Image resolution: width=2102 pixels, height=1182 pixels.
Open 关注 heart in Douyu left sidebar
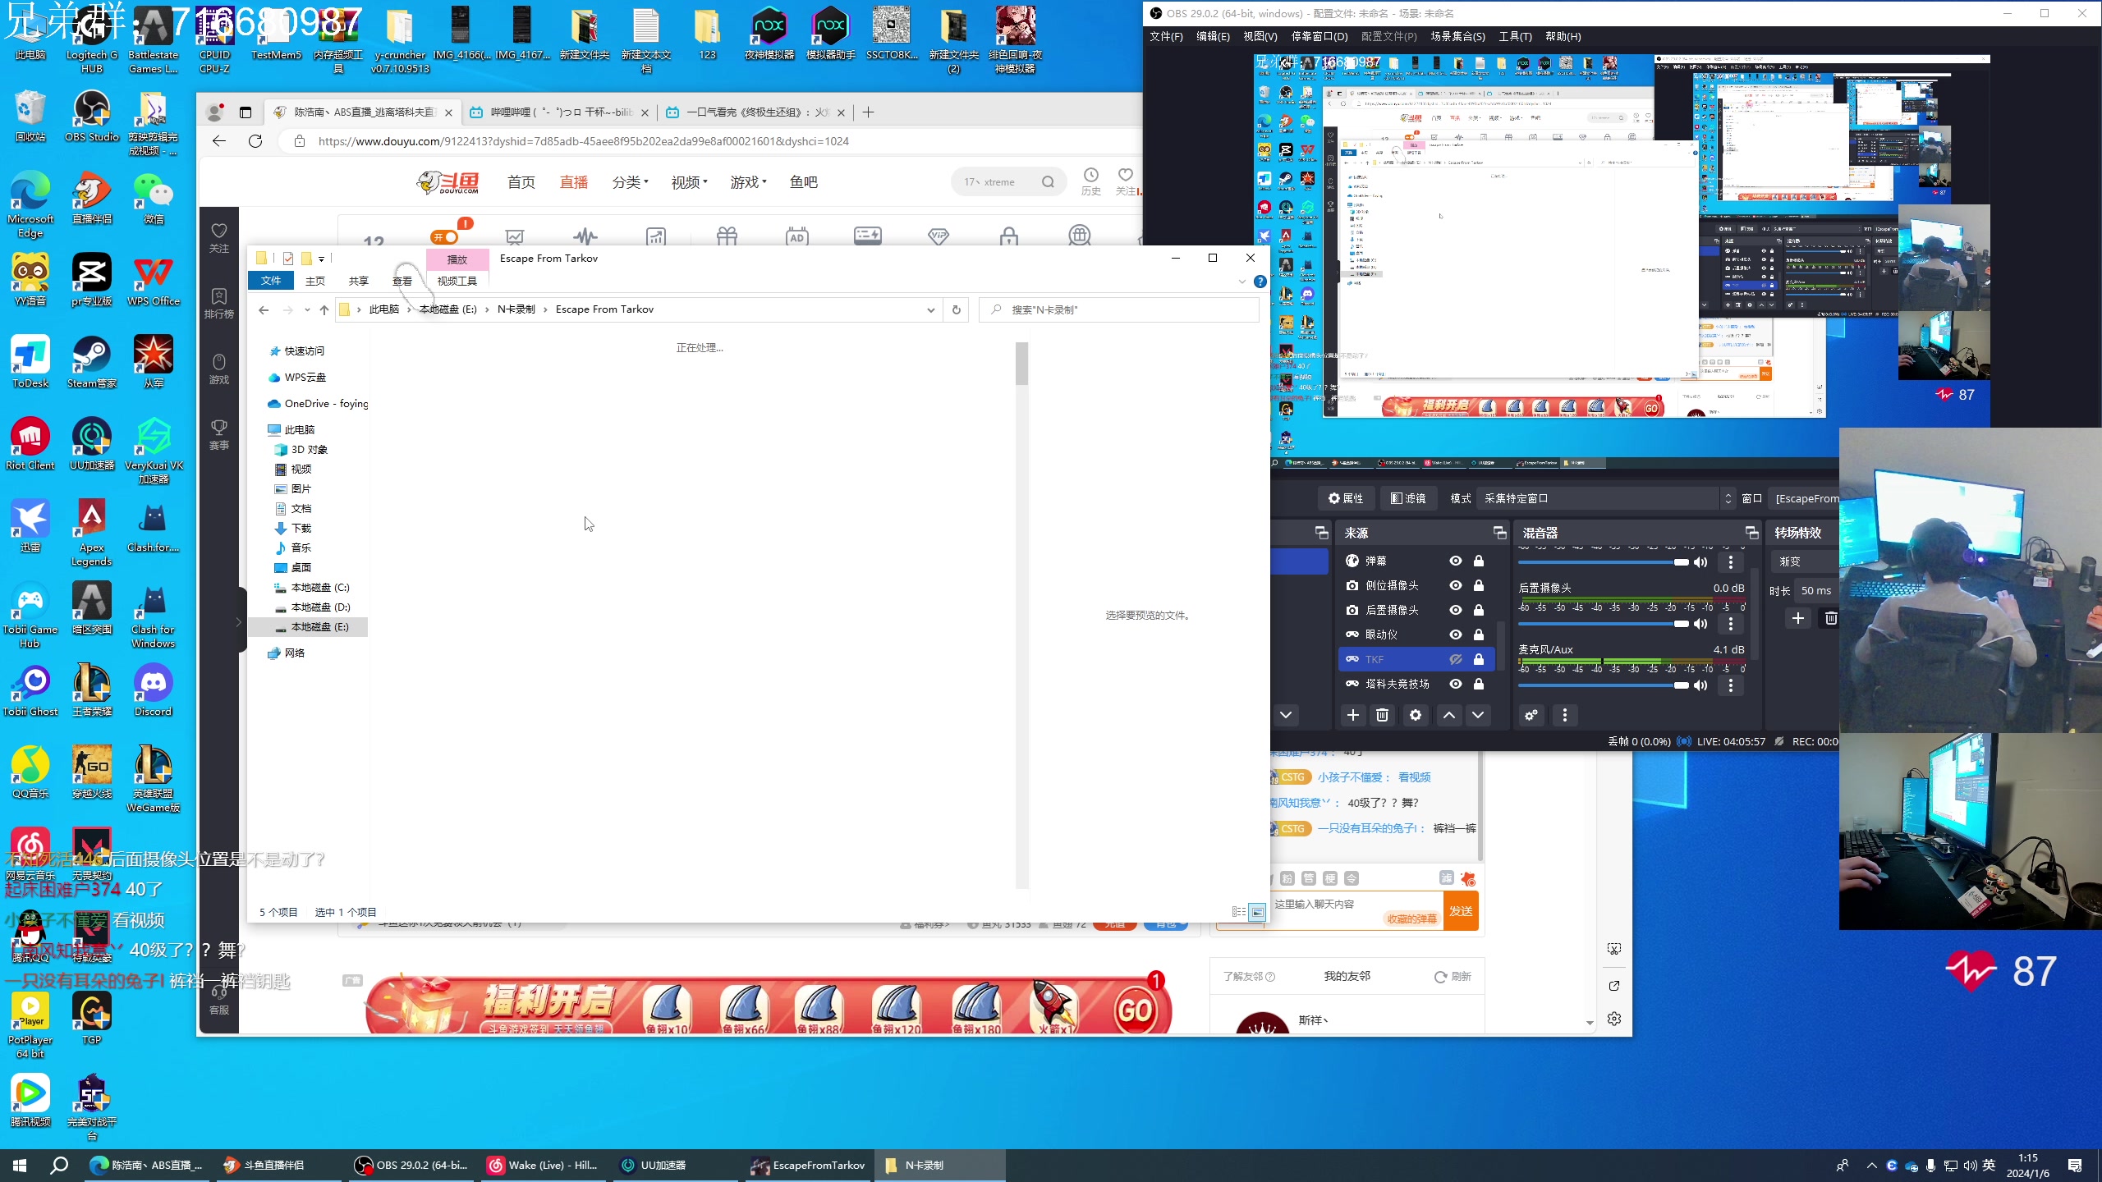[219, 237]
